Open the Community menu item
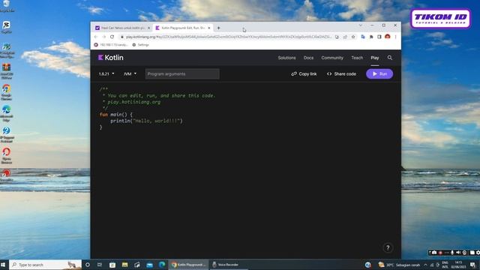The width and height of the screenshot is (480, 270). pyautogui.click(x=332, y=58)
